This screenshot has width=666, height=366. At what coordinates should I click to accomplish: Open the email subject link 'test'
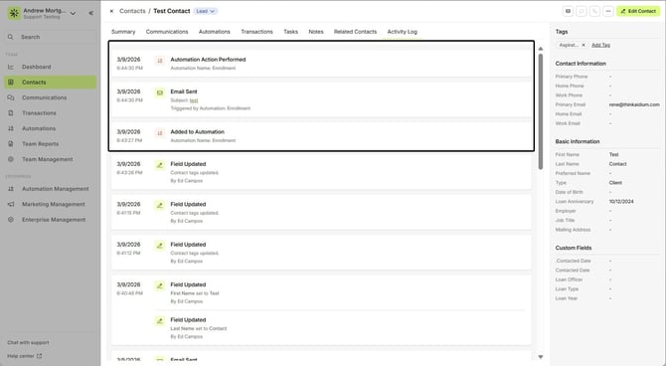(x=194, y=100)
